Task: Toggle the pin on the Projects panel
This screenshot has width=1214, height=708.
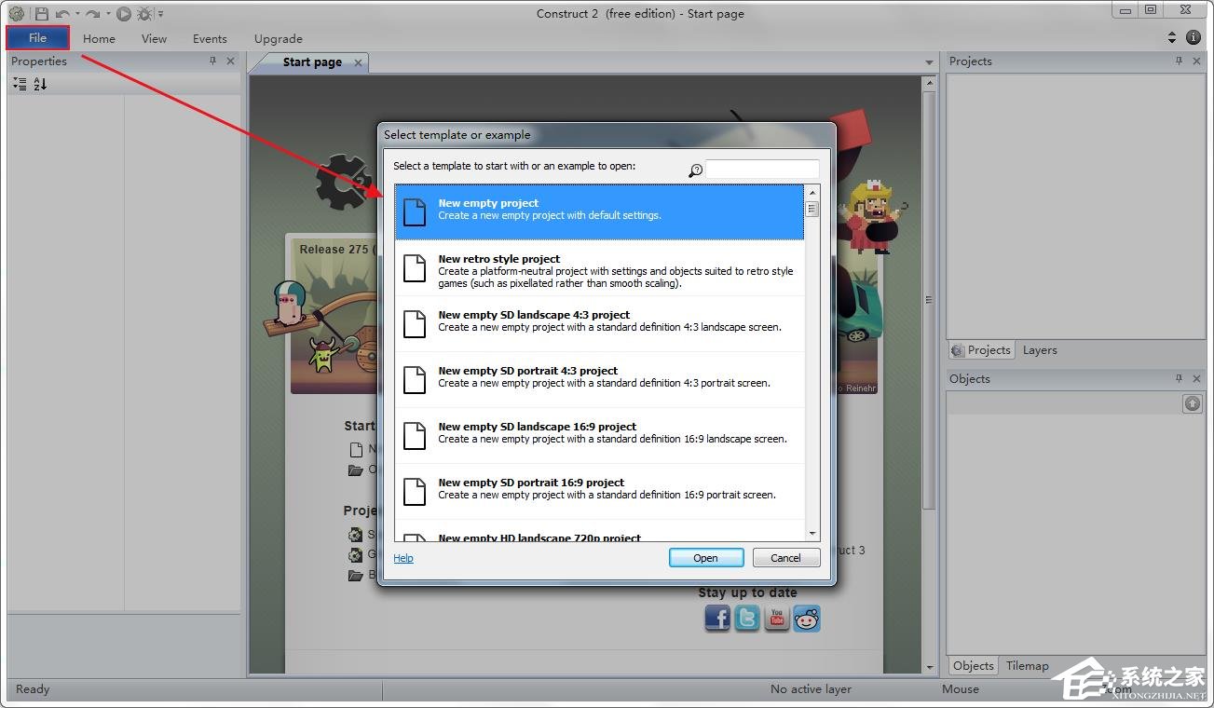Action: pos(1179,61)
